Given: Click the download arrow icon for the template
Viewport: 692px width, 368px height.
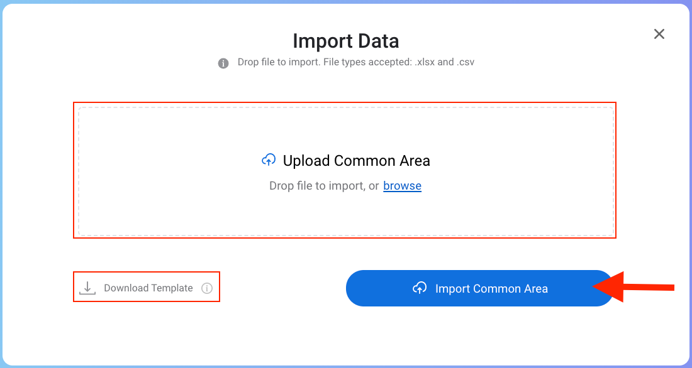Looking at the screenshot, I should 87,288.
